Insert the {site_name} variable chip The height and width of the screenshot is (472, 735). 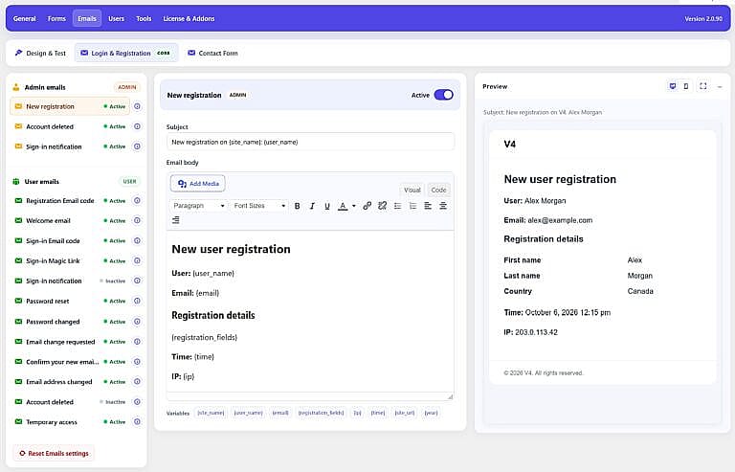click(x=211, y=413)
